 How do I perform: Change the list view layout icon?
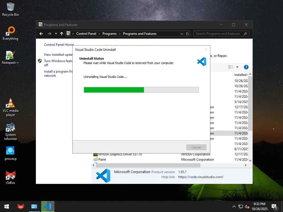click(231, 67)
